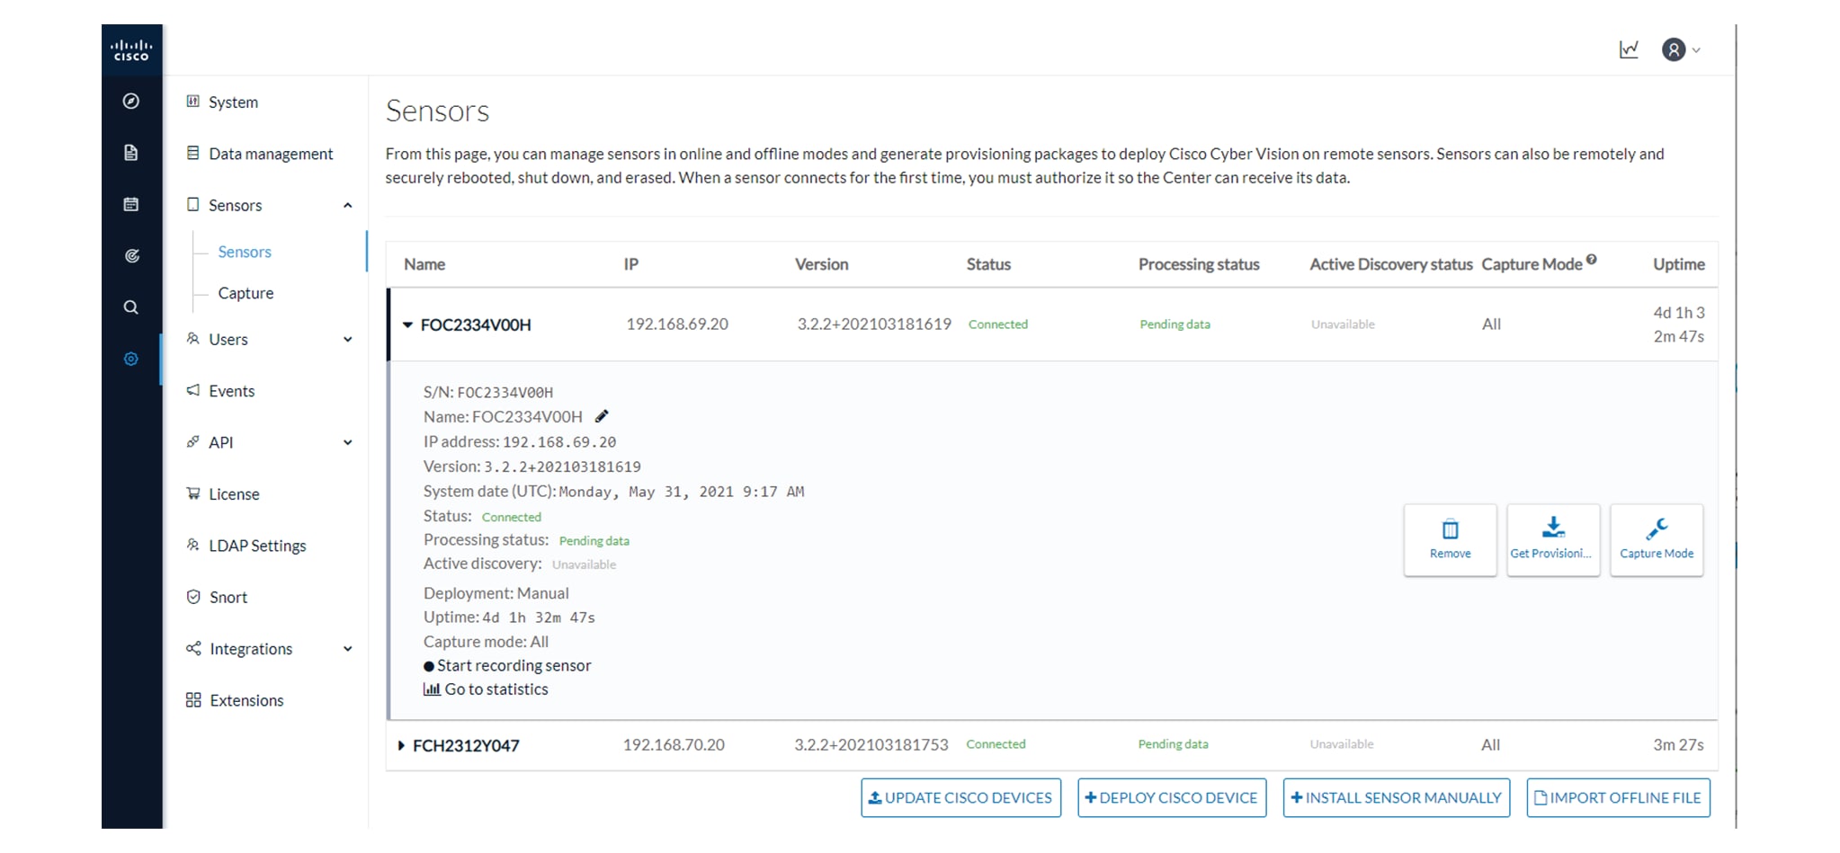Click UPDATE CISCO DEVICES button
1840x853 pixels.
click(960, 797)
